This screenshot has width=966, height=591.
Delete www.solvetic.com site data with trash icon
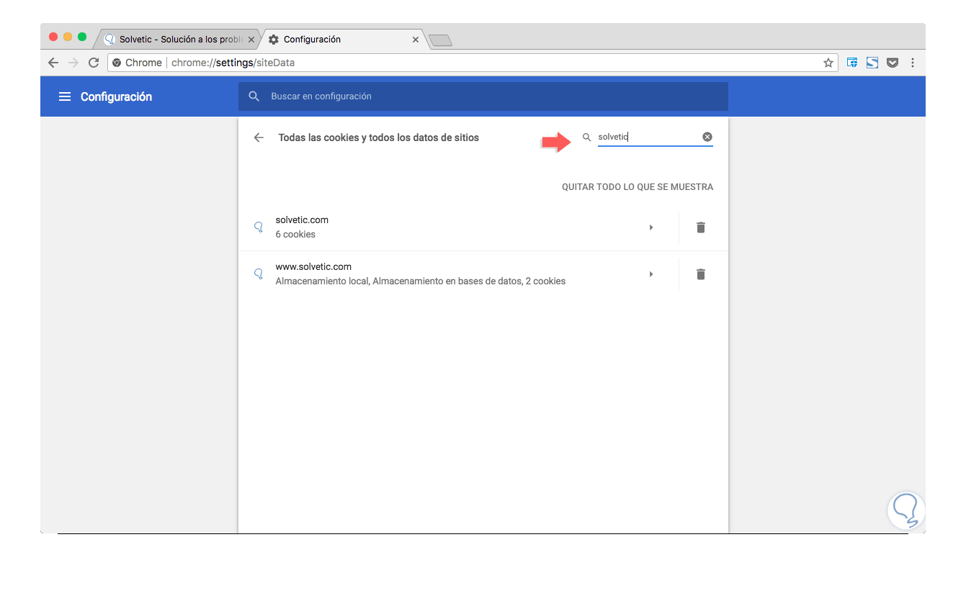(x=701, y=274)
